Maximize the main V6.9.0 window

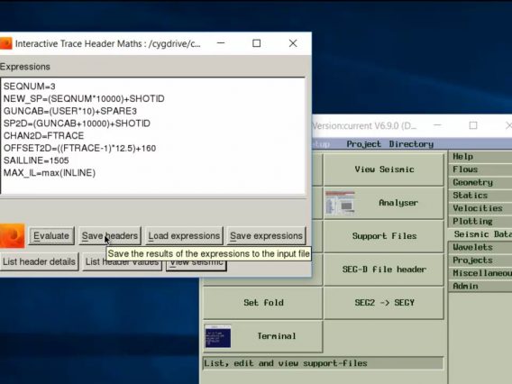[473, 125]
